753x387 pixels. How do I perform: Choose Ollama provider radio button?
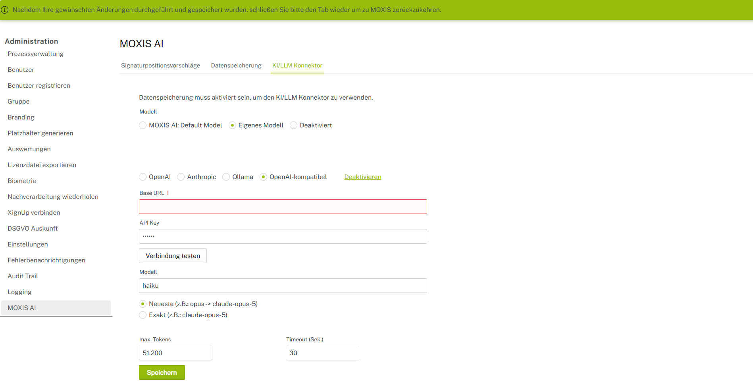coord(226,177)
